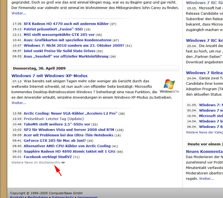Open headline Windows 7 mit Windows-XP-Modus
Screen dimensions: 223x198
[x=50, y=76]
